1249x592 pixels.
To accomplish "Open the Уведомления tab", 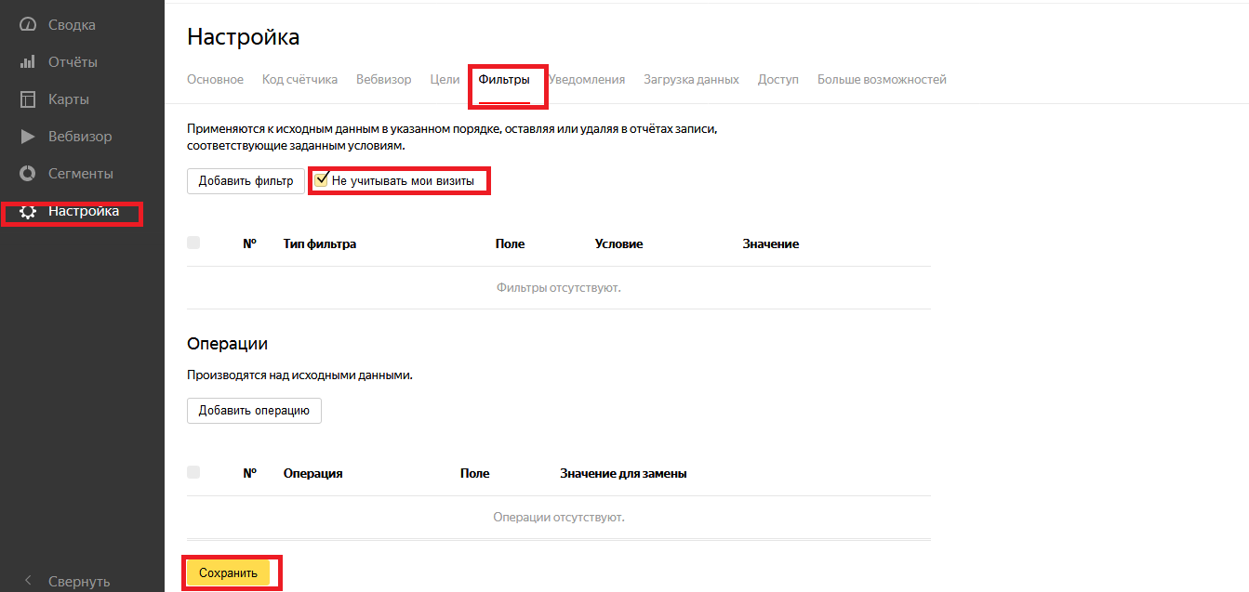I will pos(587,80).
